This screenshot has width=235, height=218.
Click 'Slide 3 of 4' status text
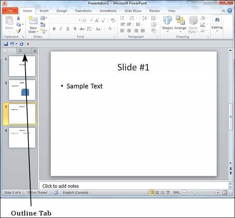(13, 192)
